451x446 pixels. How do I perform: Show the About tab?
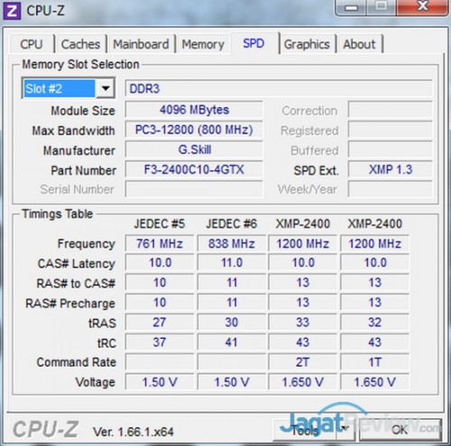click(x=359, y=44)
